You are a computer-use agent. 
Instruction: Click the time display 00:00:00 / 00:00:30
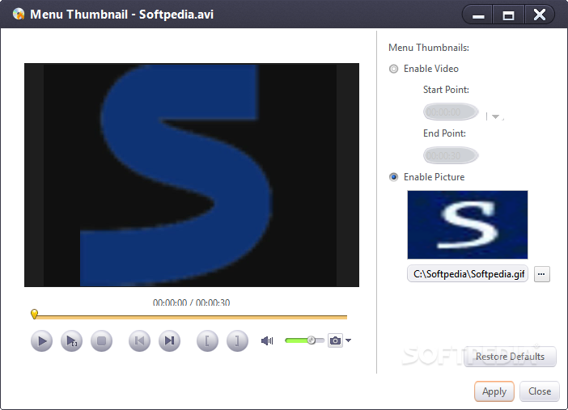(x=191, y=302)
